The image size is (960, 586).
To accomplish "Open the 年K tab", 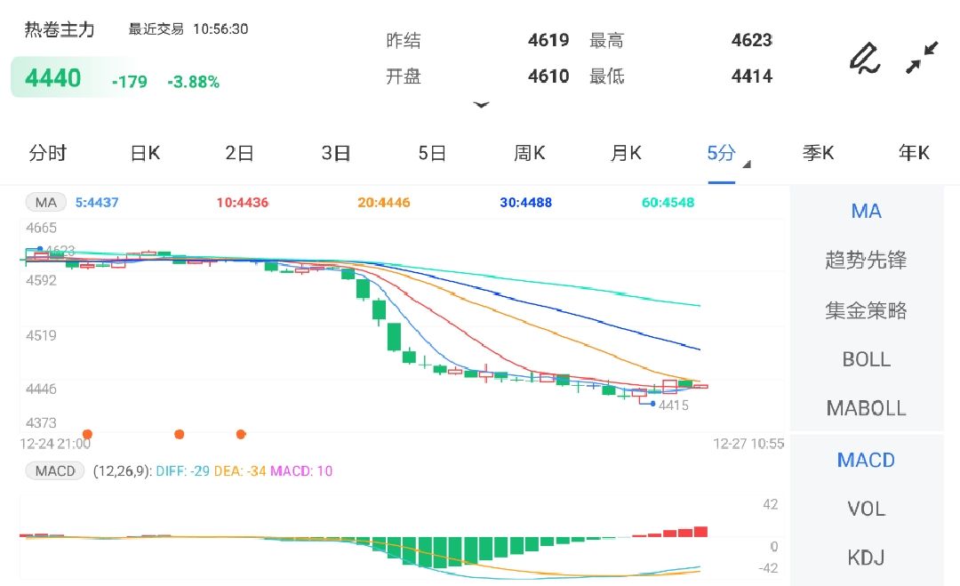I will 914,153.
